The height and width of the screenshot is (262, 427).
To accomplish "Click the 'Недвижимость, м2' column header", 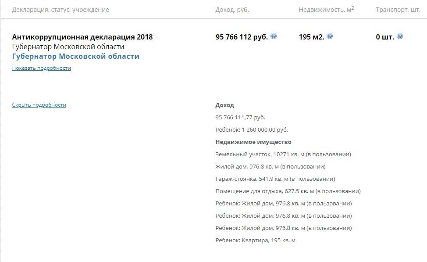I will click(326, 10).
